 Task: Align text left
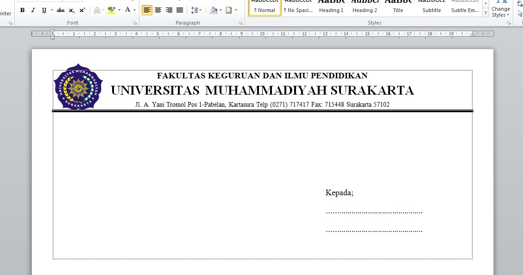click(147, 10)
